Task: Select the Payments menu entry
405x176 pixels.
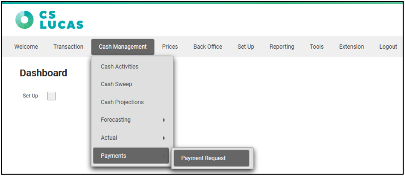Action: click(x=131, y=156)
